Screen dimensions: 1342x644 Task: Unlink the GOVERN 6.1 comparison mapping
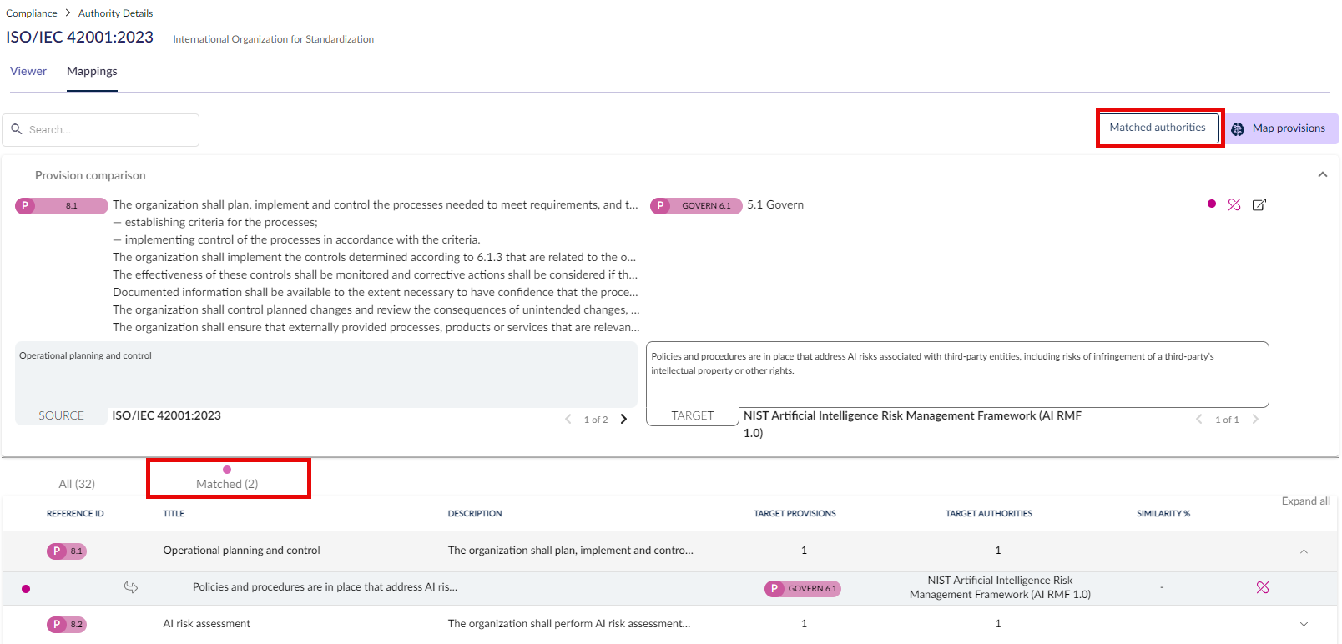1234,204
